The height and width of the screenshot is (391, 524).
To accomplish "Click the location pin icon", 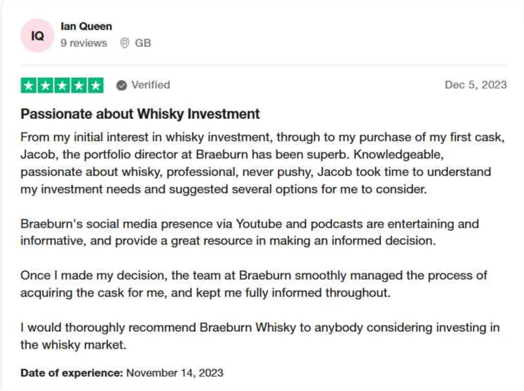I will point(125,43).
